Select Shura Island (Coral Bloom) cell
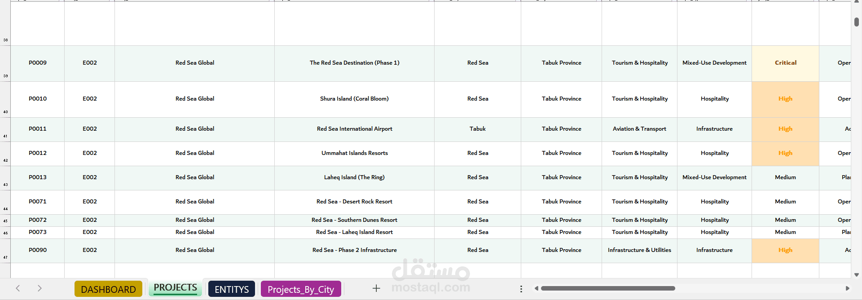The image size is (862, 300). (x=354, y=99)
